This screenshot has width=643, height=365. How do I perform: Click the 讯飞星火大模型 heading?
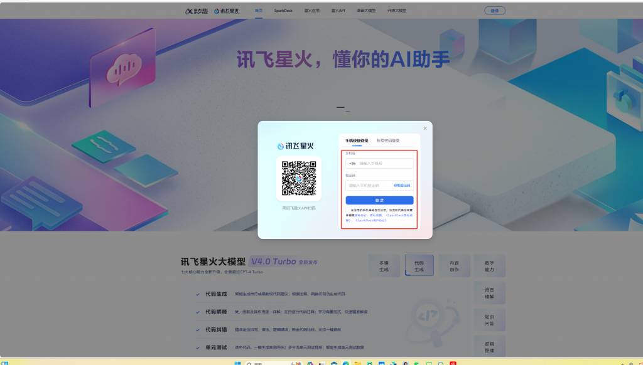coord(213,262)
